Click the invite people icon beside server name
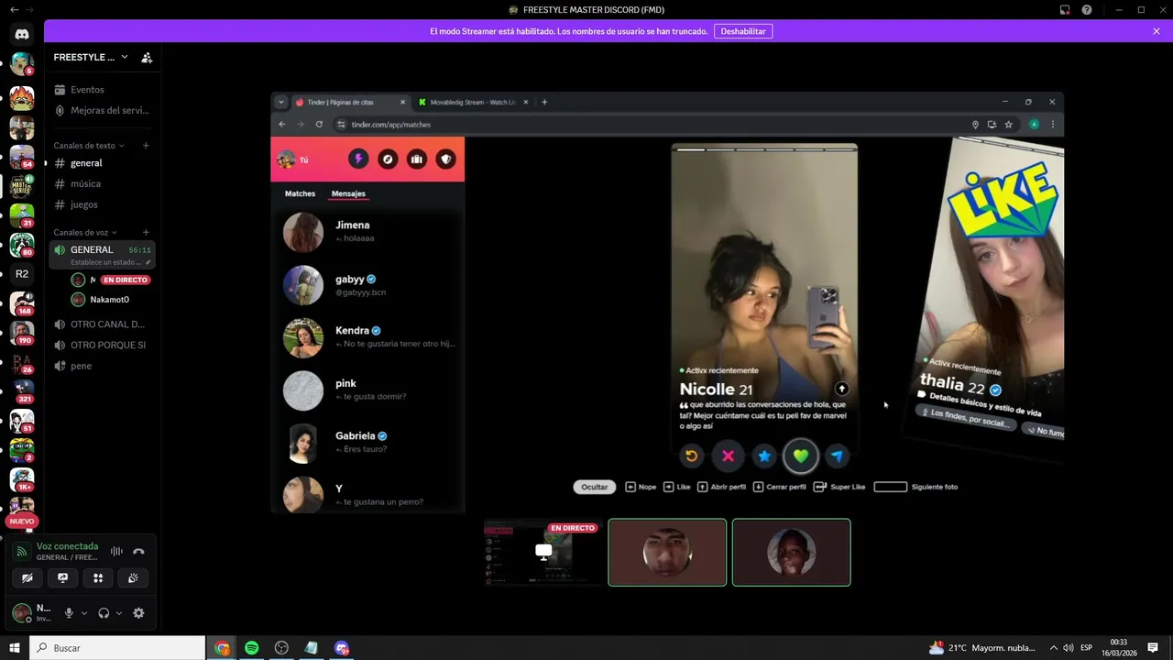This screenshot has height=660, width=1173. point(147,57)
